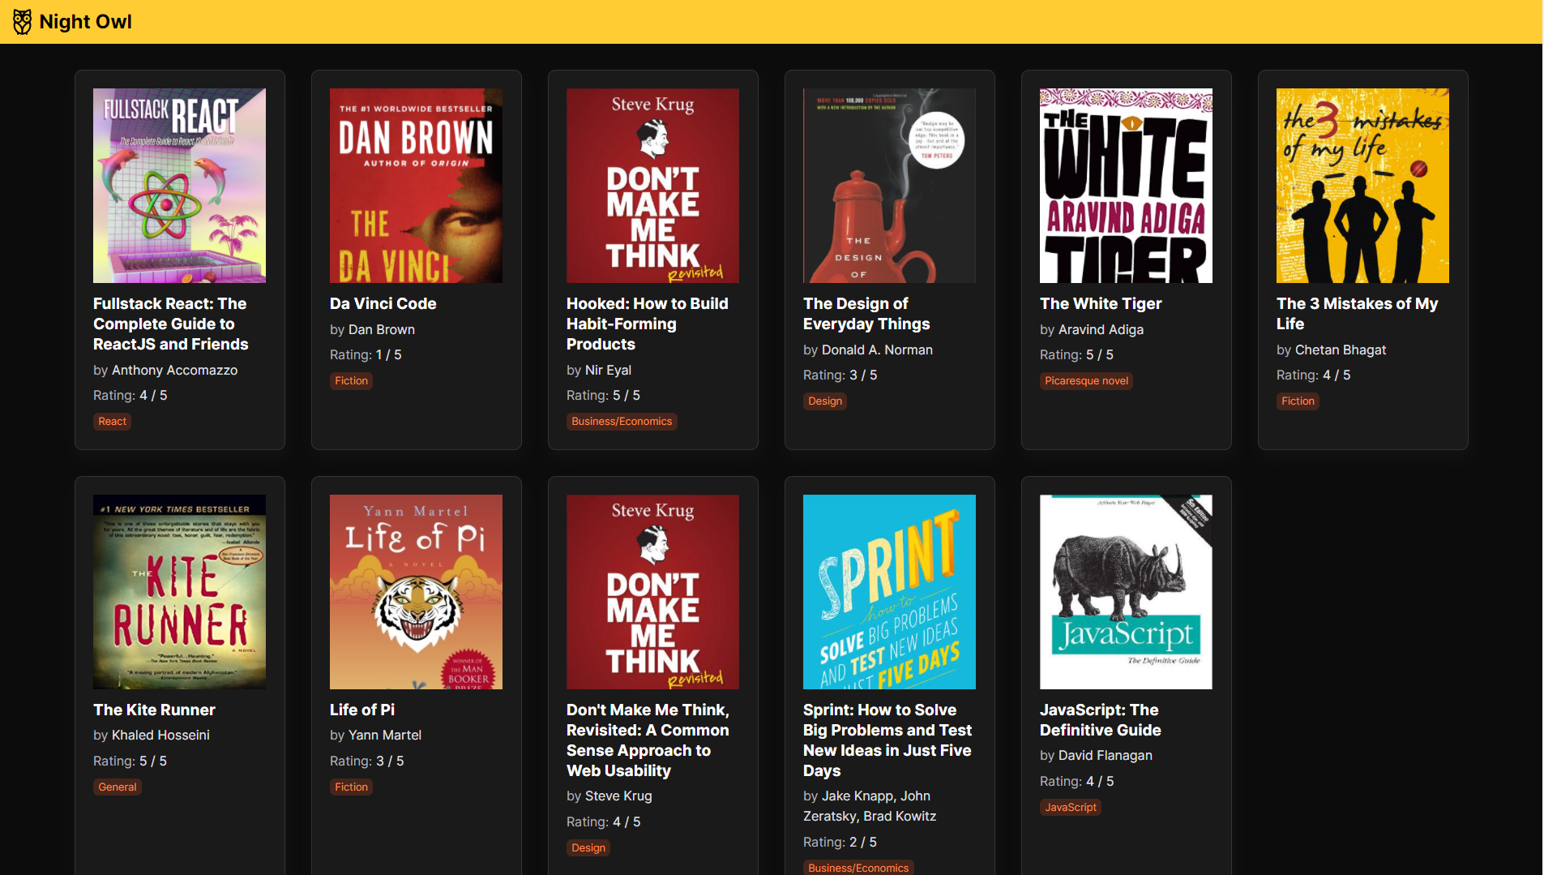
Task: Click 'Rating: 3 / 5' on Life of Pi
Action: click(x=366, y=761)
